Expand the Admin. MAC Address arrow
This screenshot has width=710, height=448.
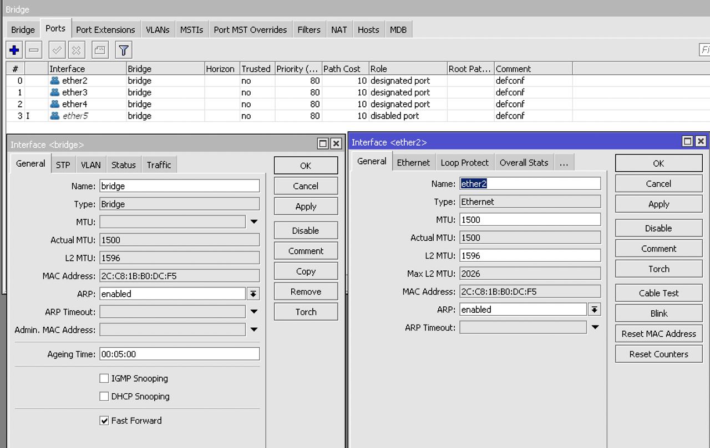[x=253, y=329]
